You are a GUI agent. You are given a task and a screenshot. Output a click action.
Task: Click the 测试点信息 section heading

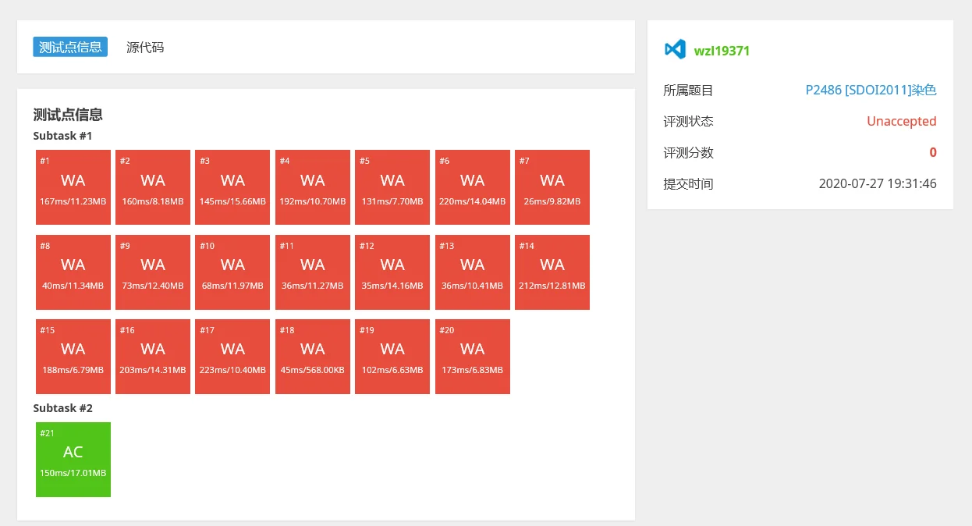[68, 115]
